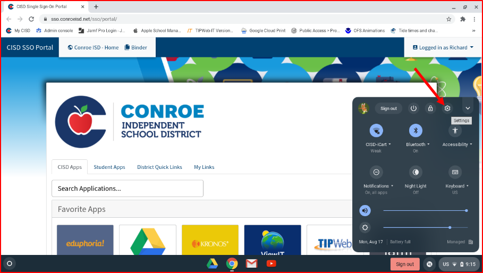
Task: Open YouTube from the shelf
Action: click(271, 263)
